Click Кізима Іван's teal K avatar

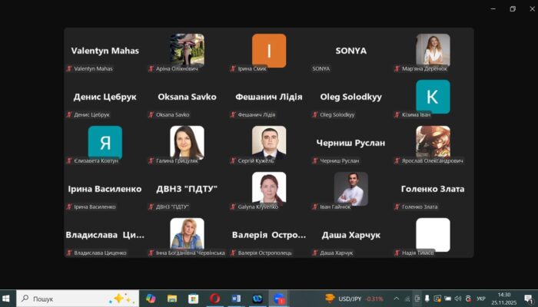[433, 97]
